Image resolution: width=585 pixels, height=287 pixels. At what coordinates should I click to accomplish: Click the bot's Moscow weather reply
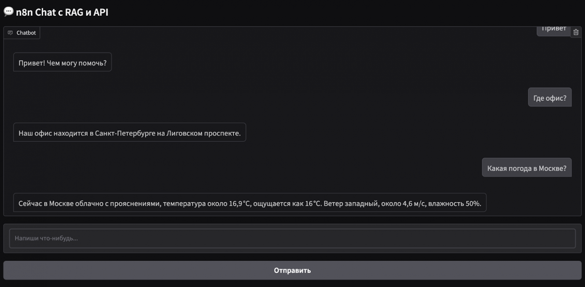[x=250, y=204]
